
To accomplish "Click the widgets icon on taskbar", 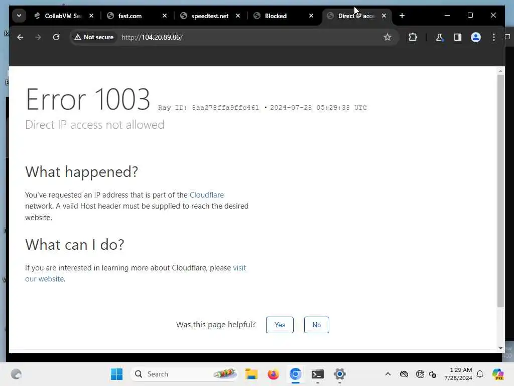I will click(16, 374).
